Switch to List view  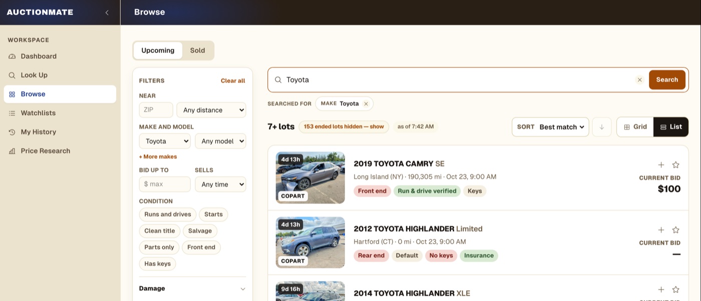tap(671, 127)
